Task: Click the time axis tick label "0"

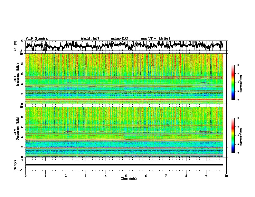Action: pos(25,176)
